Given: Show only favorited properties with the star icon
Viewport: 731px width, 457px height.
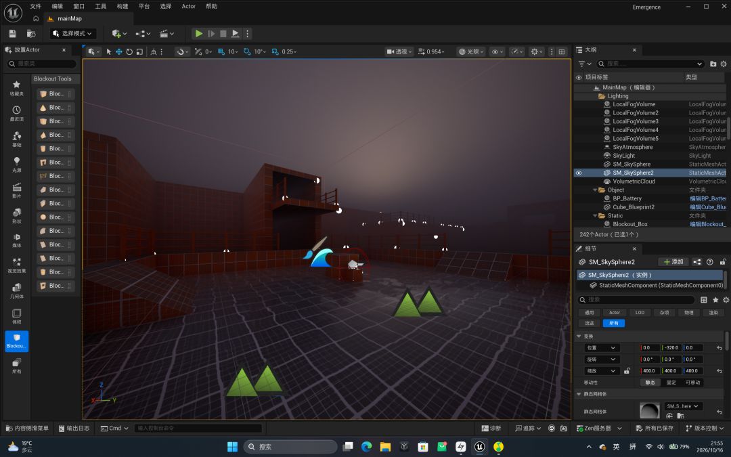Looking at the screenshot, I should (x=715, y=300).
